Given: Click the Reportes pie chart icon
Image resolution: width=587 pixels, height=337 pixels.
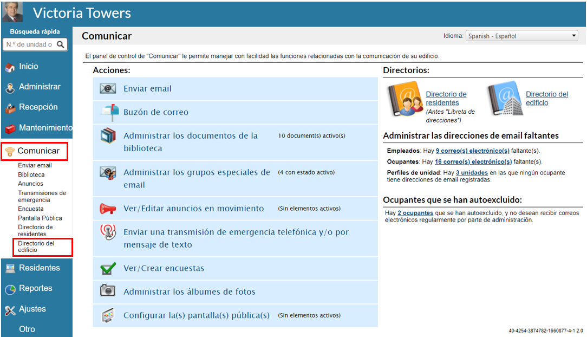Looking at the screenshot, I should click(10, 289).
